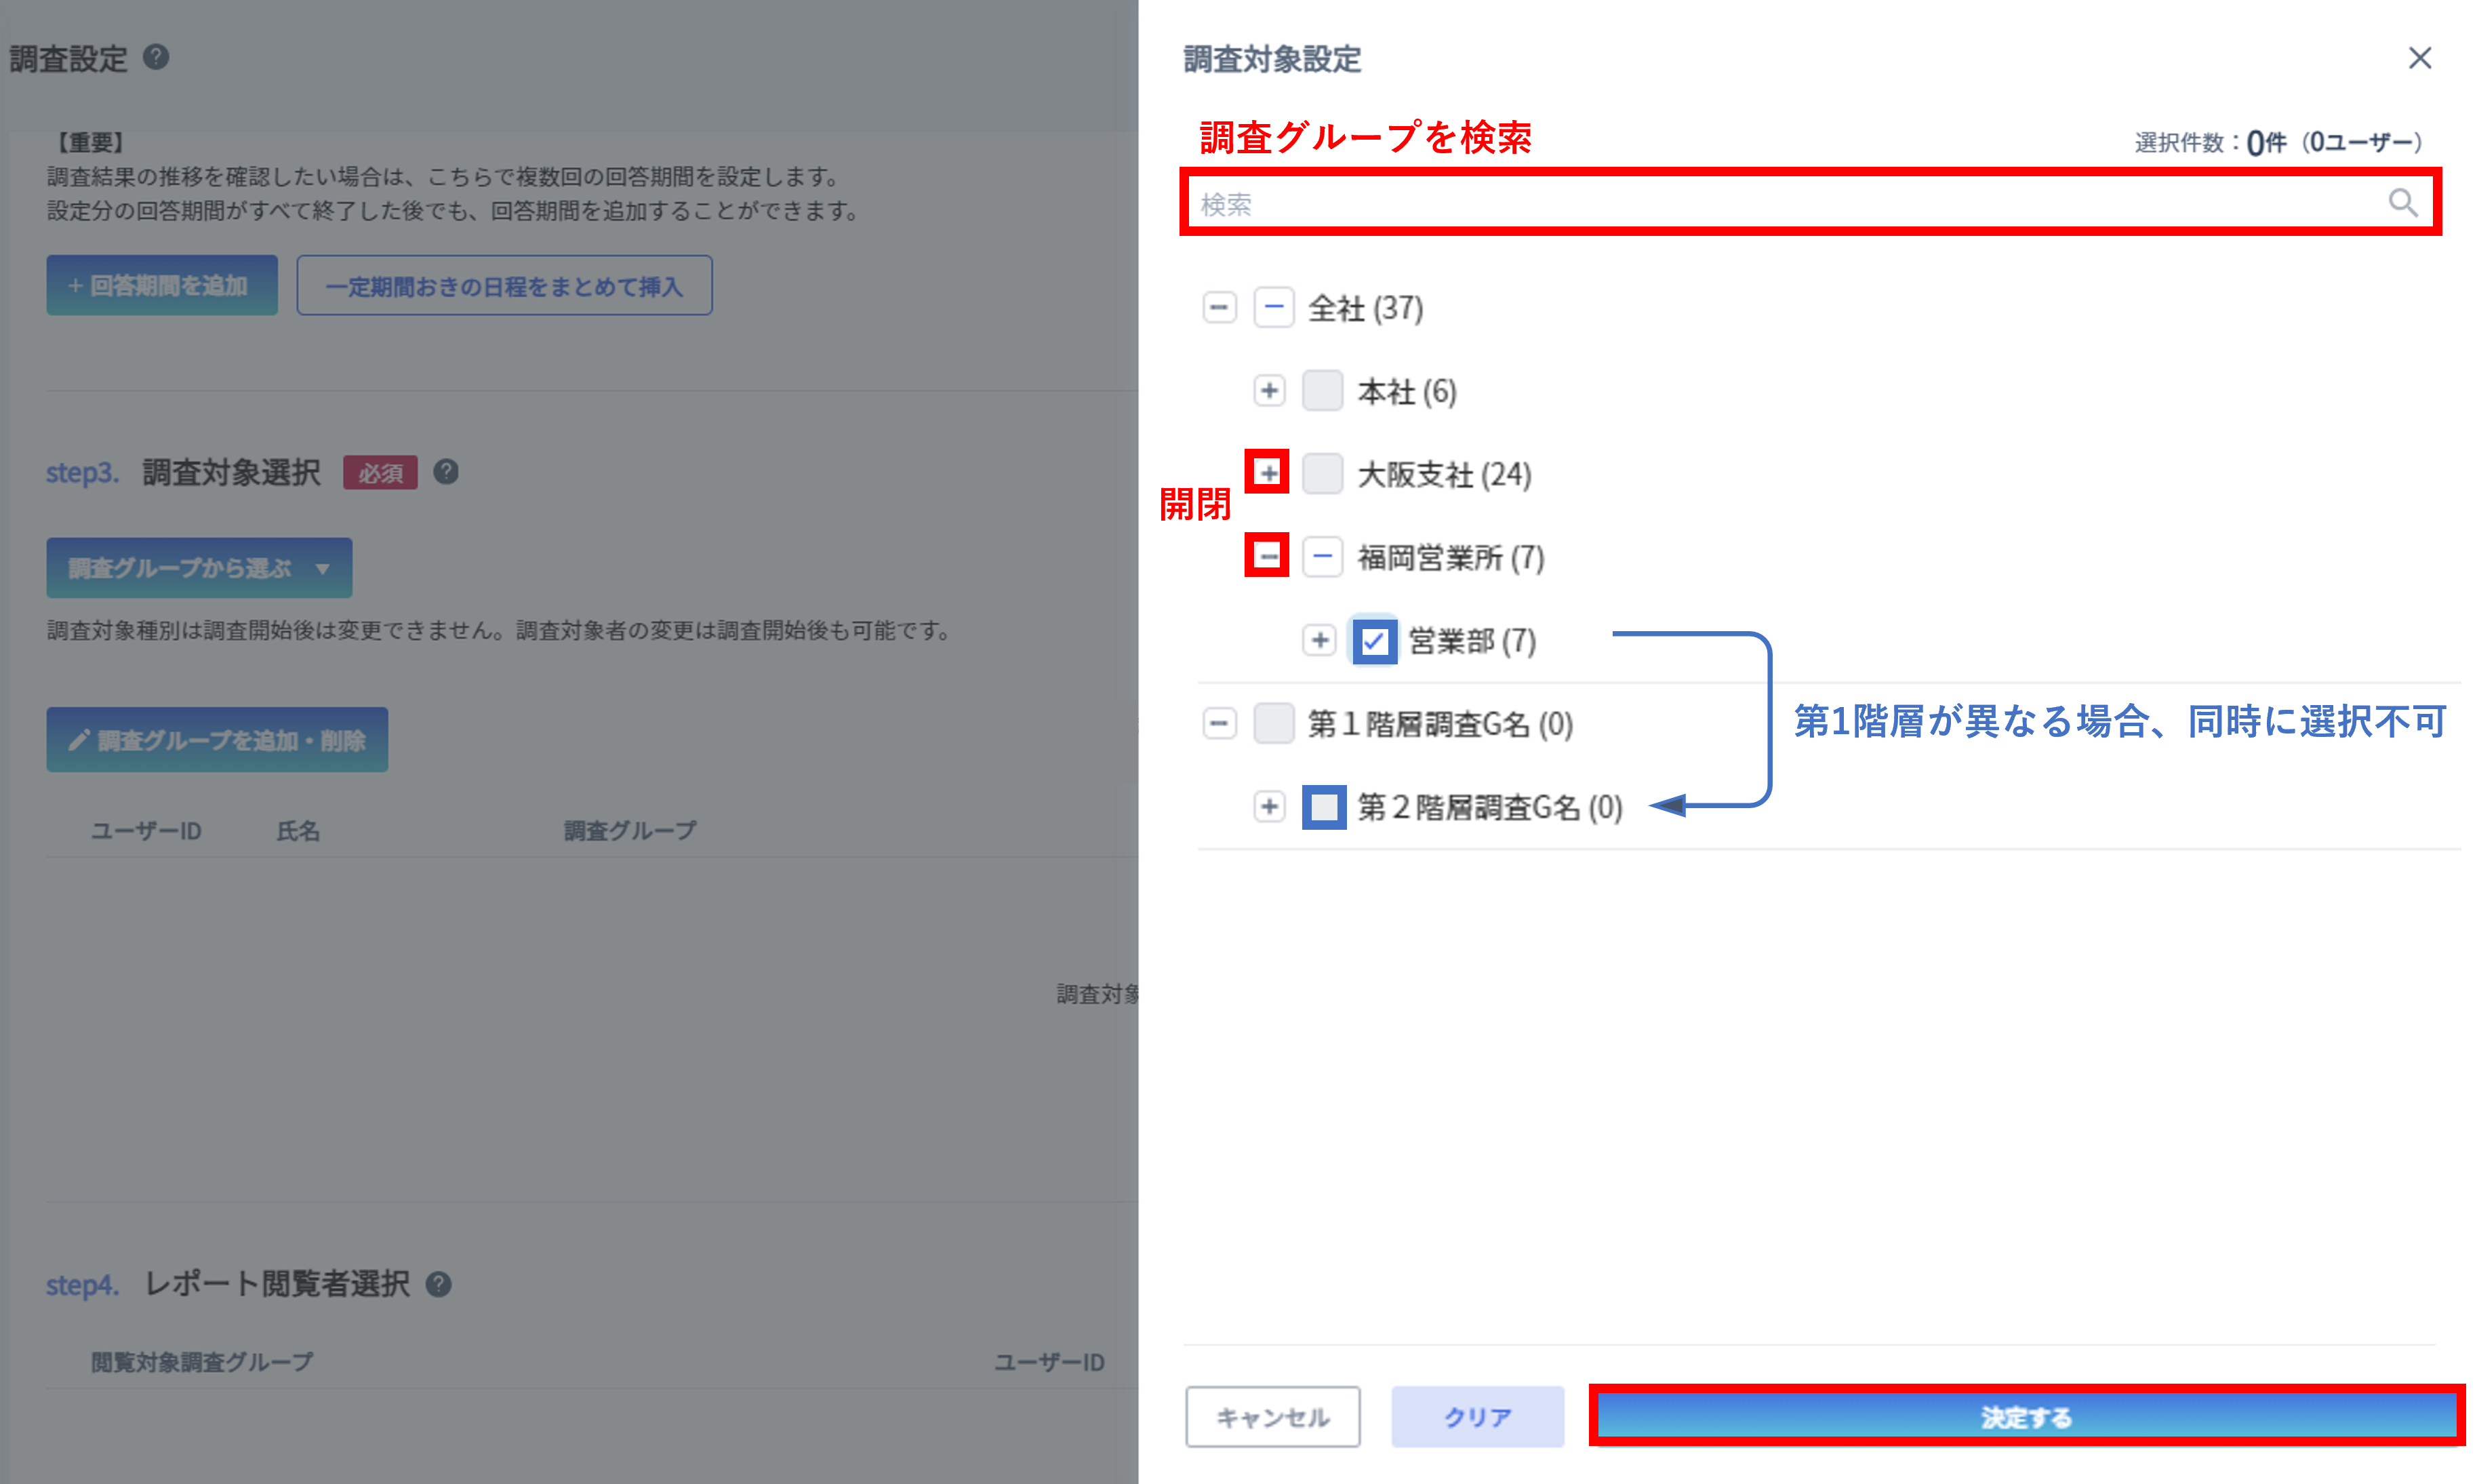Click the 閲覧対象調査グループ column header

[x=202, y=1361]
